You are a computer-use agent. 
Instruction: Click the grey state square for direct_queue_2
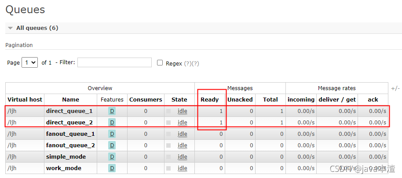(168, 123)
